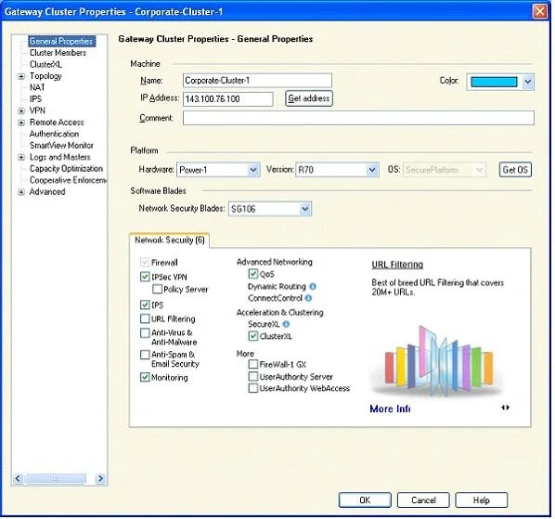This screenshot has width=555, height=519.
Task: Enable the UserAuthority WebAccess checkbox
Action: 253,388
